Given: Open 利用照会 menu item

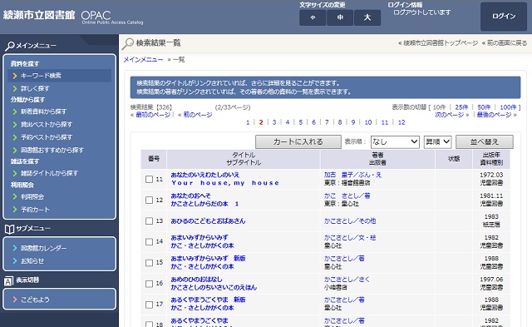Looking at the screenshot, I should 32,196.
